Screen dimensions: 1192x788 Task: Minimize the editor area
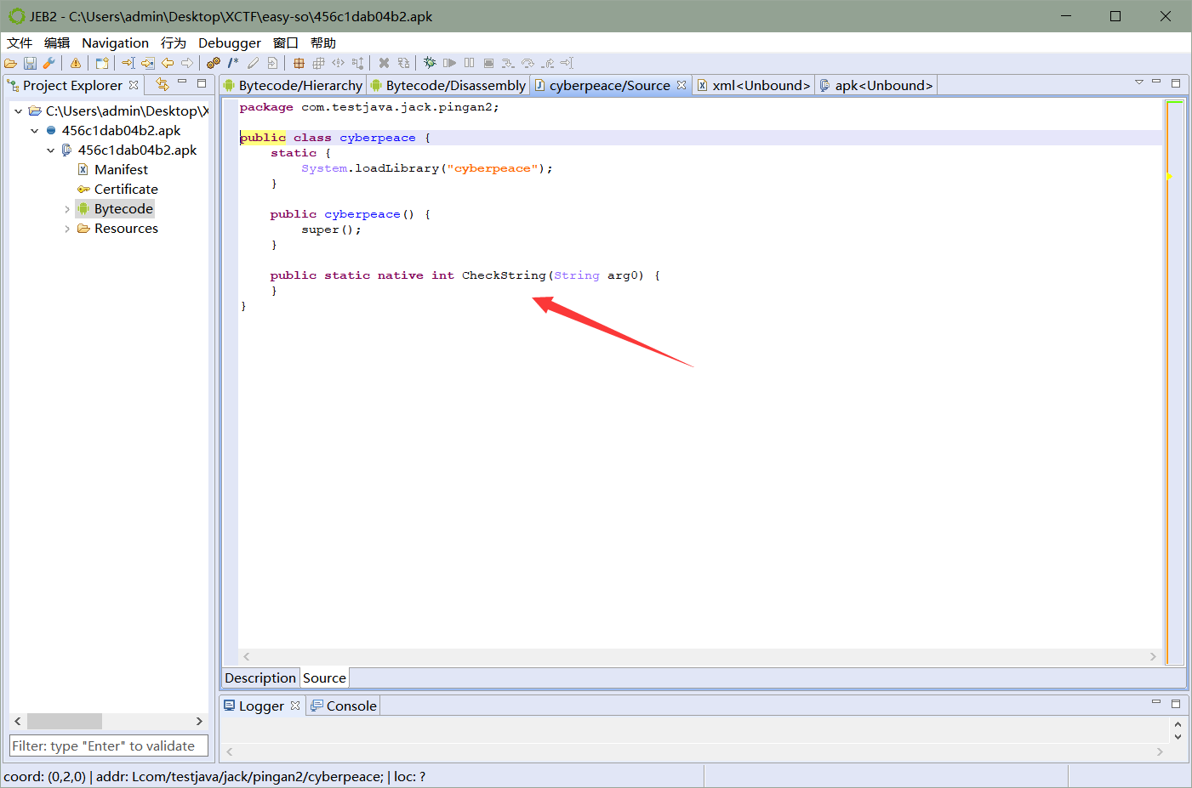pyautogui.click(x=1156, y=82)
